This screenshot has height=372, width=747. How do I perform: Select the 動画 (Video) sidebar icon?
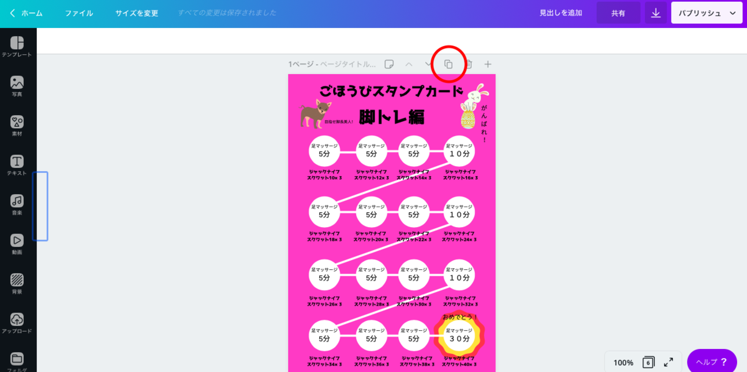pos(18,241)
